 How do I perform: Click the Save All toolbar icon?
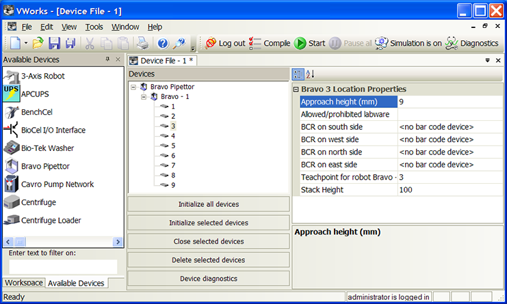70,43
